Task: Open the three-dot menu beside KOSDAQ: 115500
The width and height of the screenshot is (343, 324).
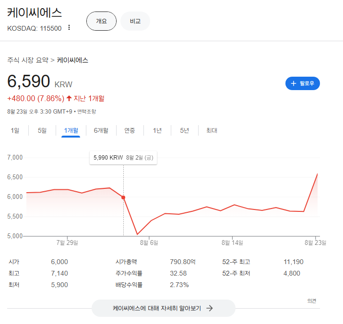Action: [x=69, y=27]
